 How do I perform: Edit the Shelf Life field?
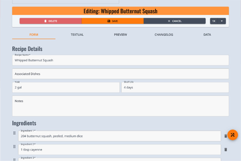pos(175,88)
